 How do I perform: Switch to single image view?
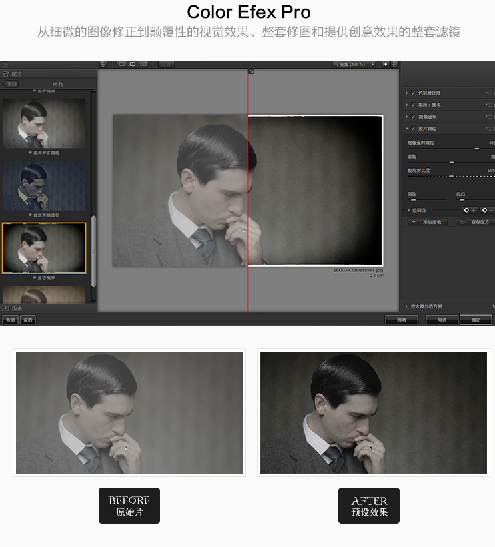122,64
